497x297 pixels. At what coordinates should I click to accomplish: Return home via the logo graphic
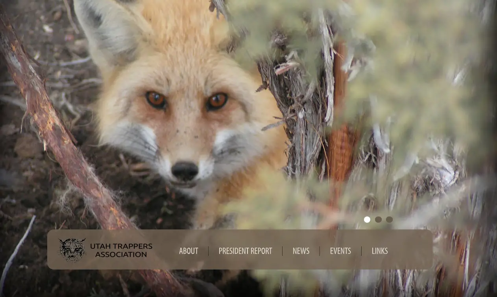(x=72, y=250)
